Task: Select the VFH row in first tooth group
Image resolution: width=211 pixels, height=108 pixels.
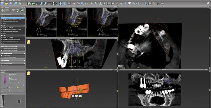Action: pyautogui.click(x=13, y=23)
